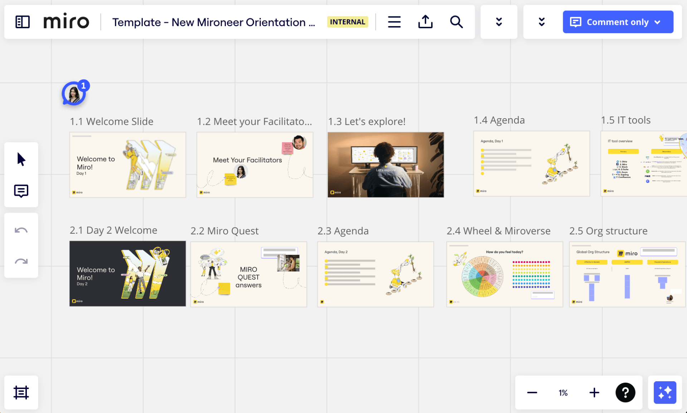Zoom out with the minus button
Image resolution: width=687 pixels, height=413 pixels.
[532, 393]
